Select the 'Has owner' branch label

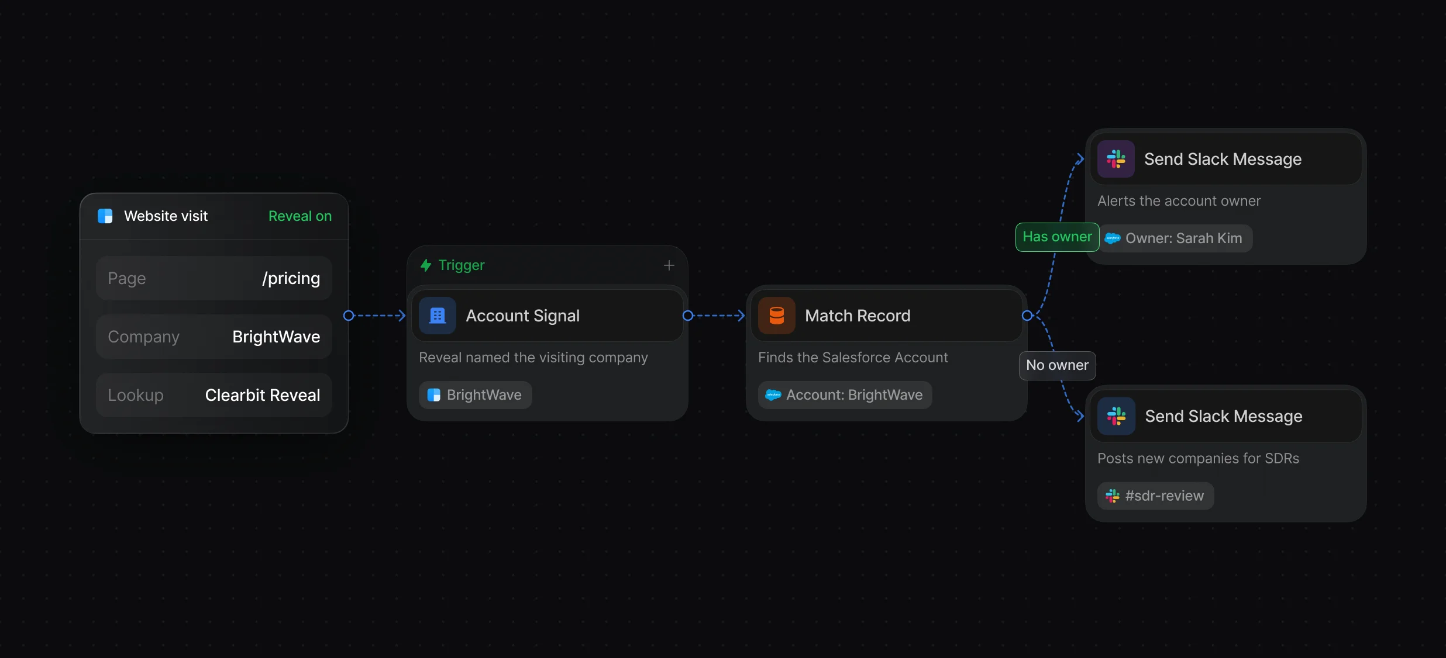point(1058,237)
